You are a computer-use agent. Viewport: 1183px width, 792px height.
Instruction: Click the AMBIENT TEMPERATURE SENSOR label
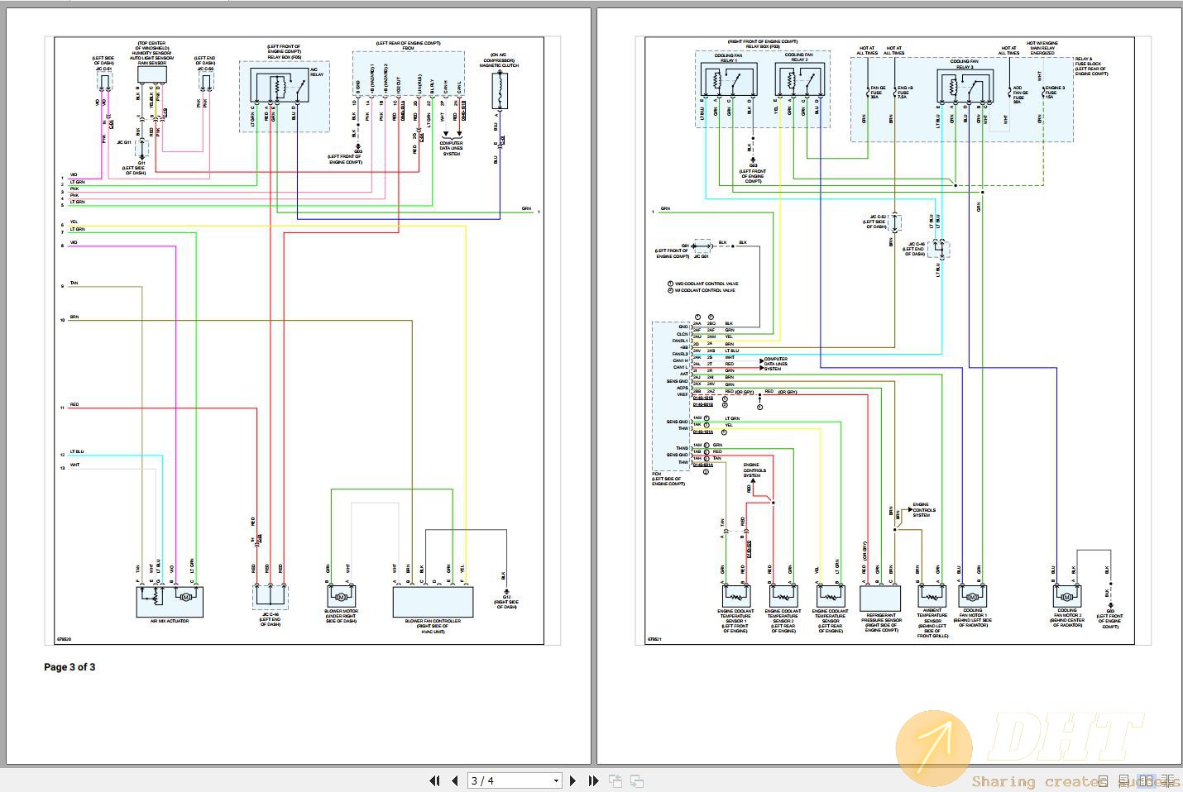(932, 623)
